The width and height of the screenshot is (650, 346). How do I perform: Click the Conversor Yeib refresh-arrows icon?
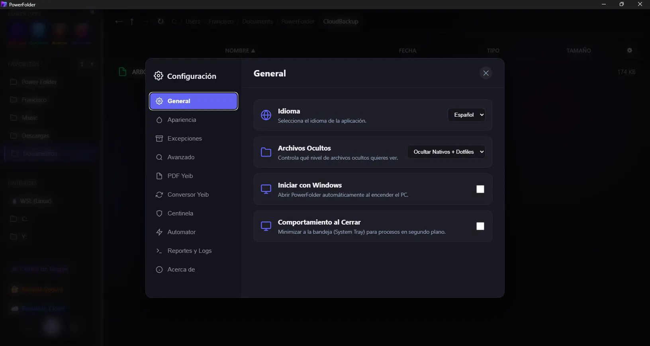click(x=159, y=195)
